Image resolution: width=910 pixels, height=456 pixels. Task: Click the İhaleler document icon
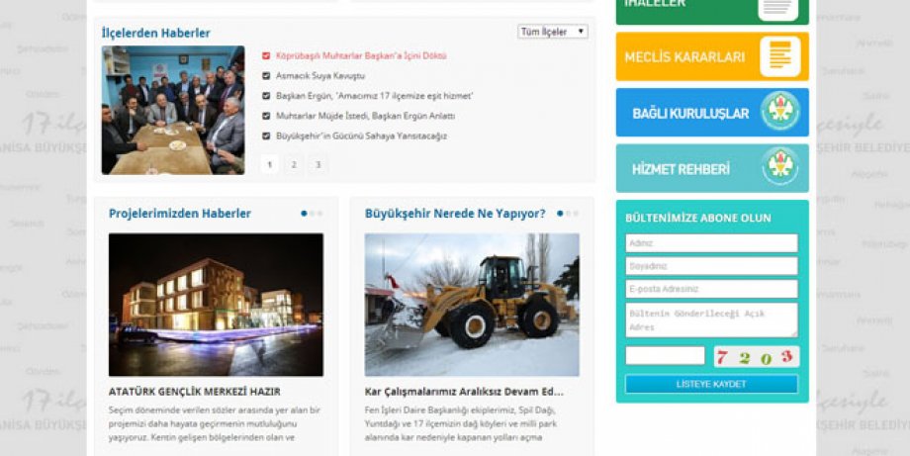778,7
